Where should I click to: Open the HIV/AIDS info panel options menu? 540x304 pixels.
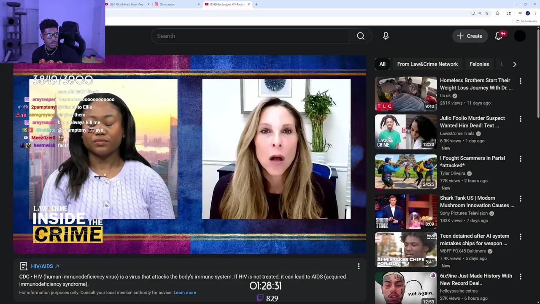point(359,266)
